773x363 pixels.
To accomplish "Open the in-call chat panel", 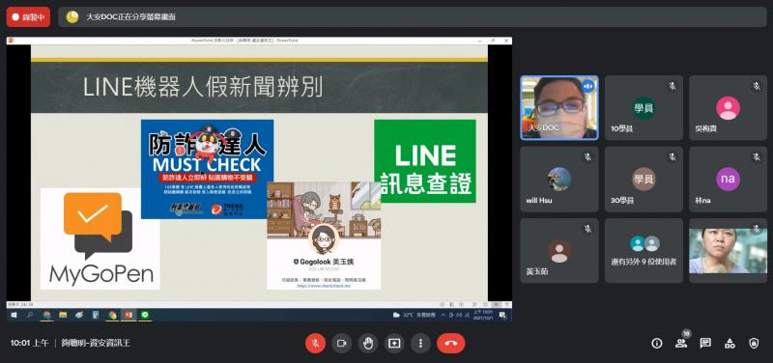I will pos(705,344).
